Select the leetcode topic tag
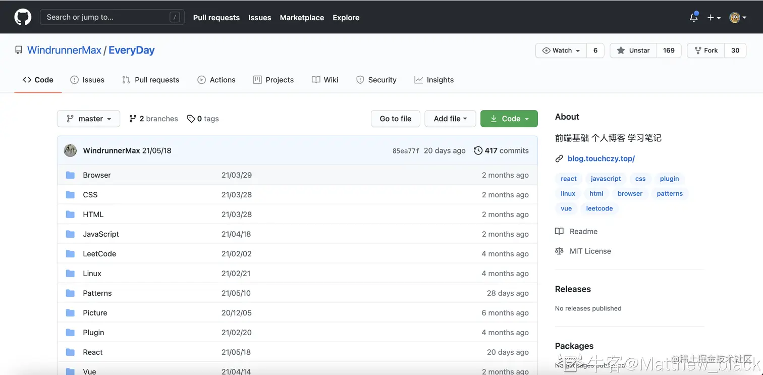763x375 pixels. tap(599, 208)
